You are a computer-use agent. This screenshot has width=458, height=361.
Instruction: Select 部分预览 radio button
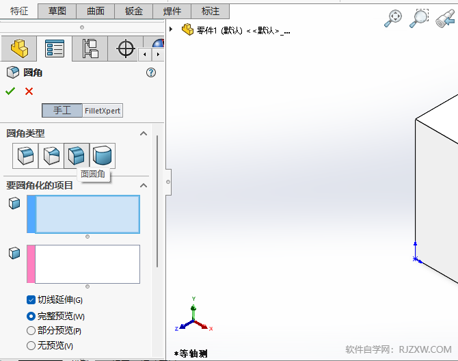[x=31, y=331]
